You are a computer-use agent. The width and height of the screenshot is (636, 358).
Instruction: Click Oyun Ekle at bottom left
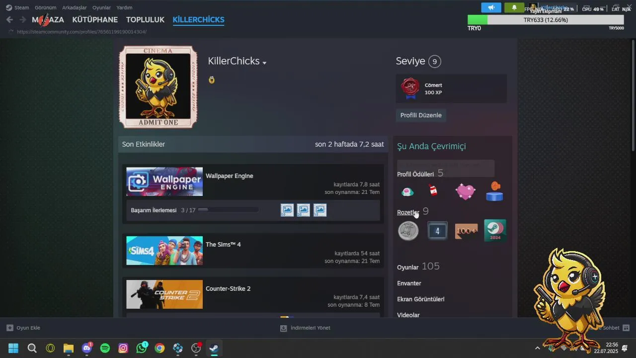23,328
